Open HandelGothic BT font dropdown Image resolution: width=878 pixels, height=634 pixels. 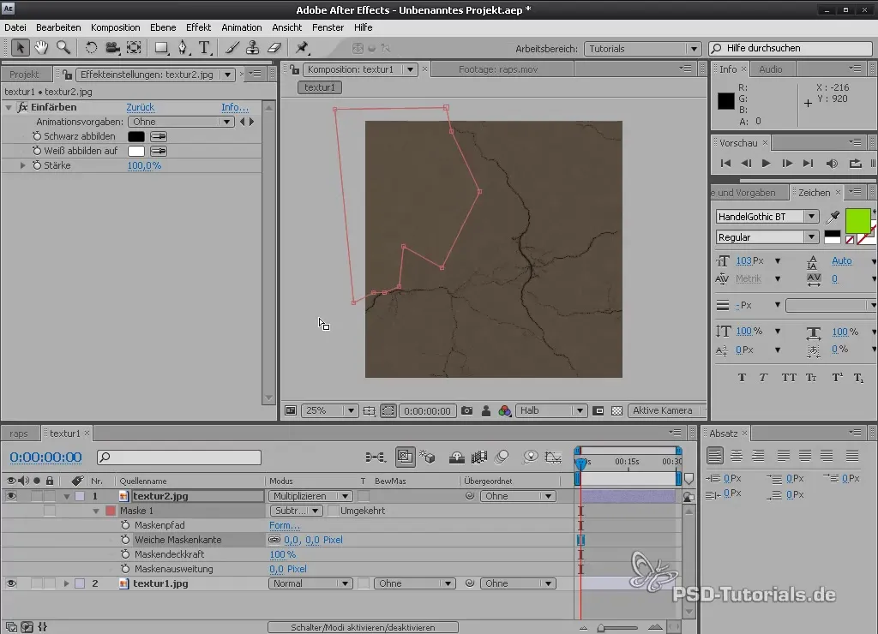pos(767,217)
